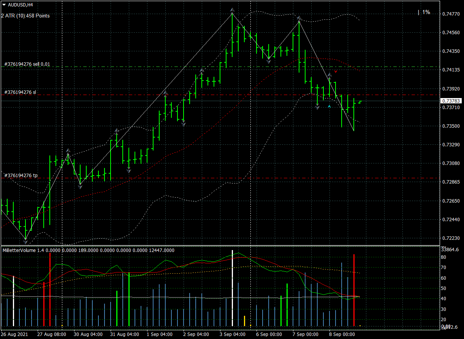This screenshot has height=339, width=464.
Task: Click the 0.74770 price axis label
Action: pos(451,14)
